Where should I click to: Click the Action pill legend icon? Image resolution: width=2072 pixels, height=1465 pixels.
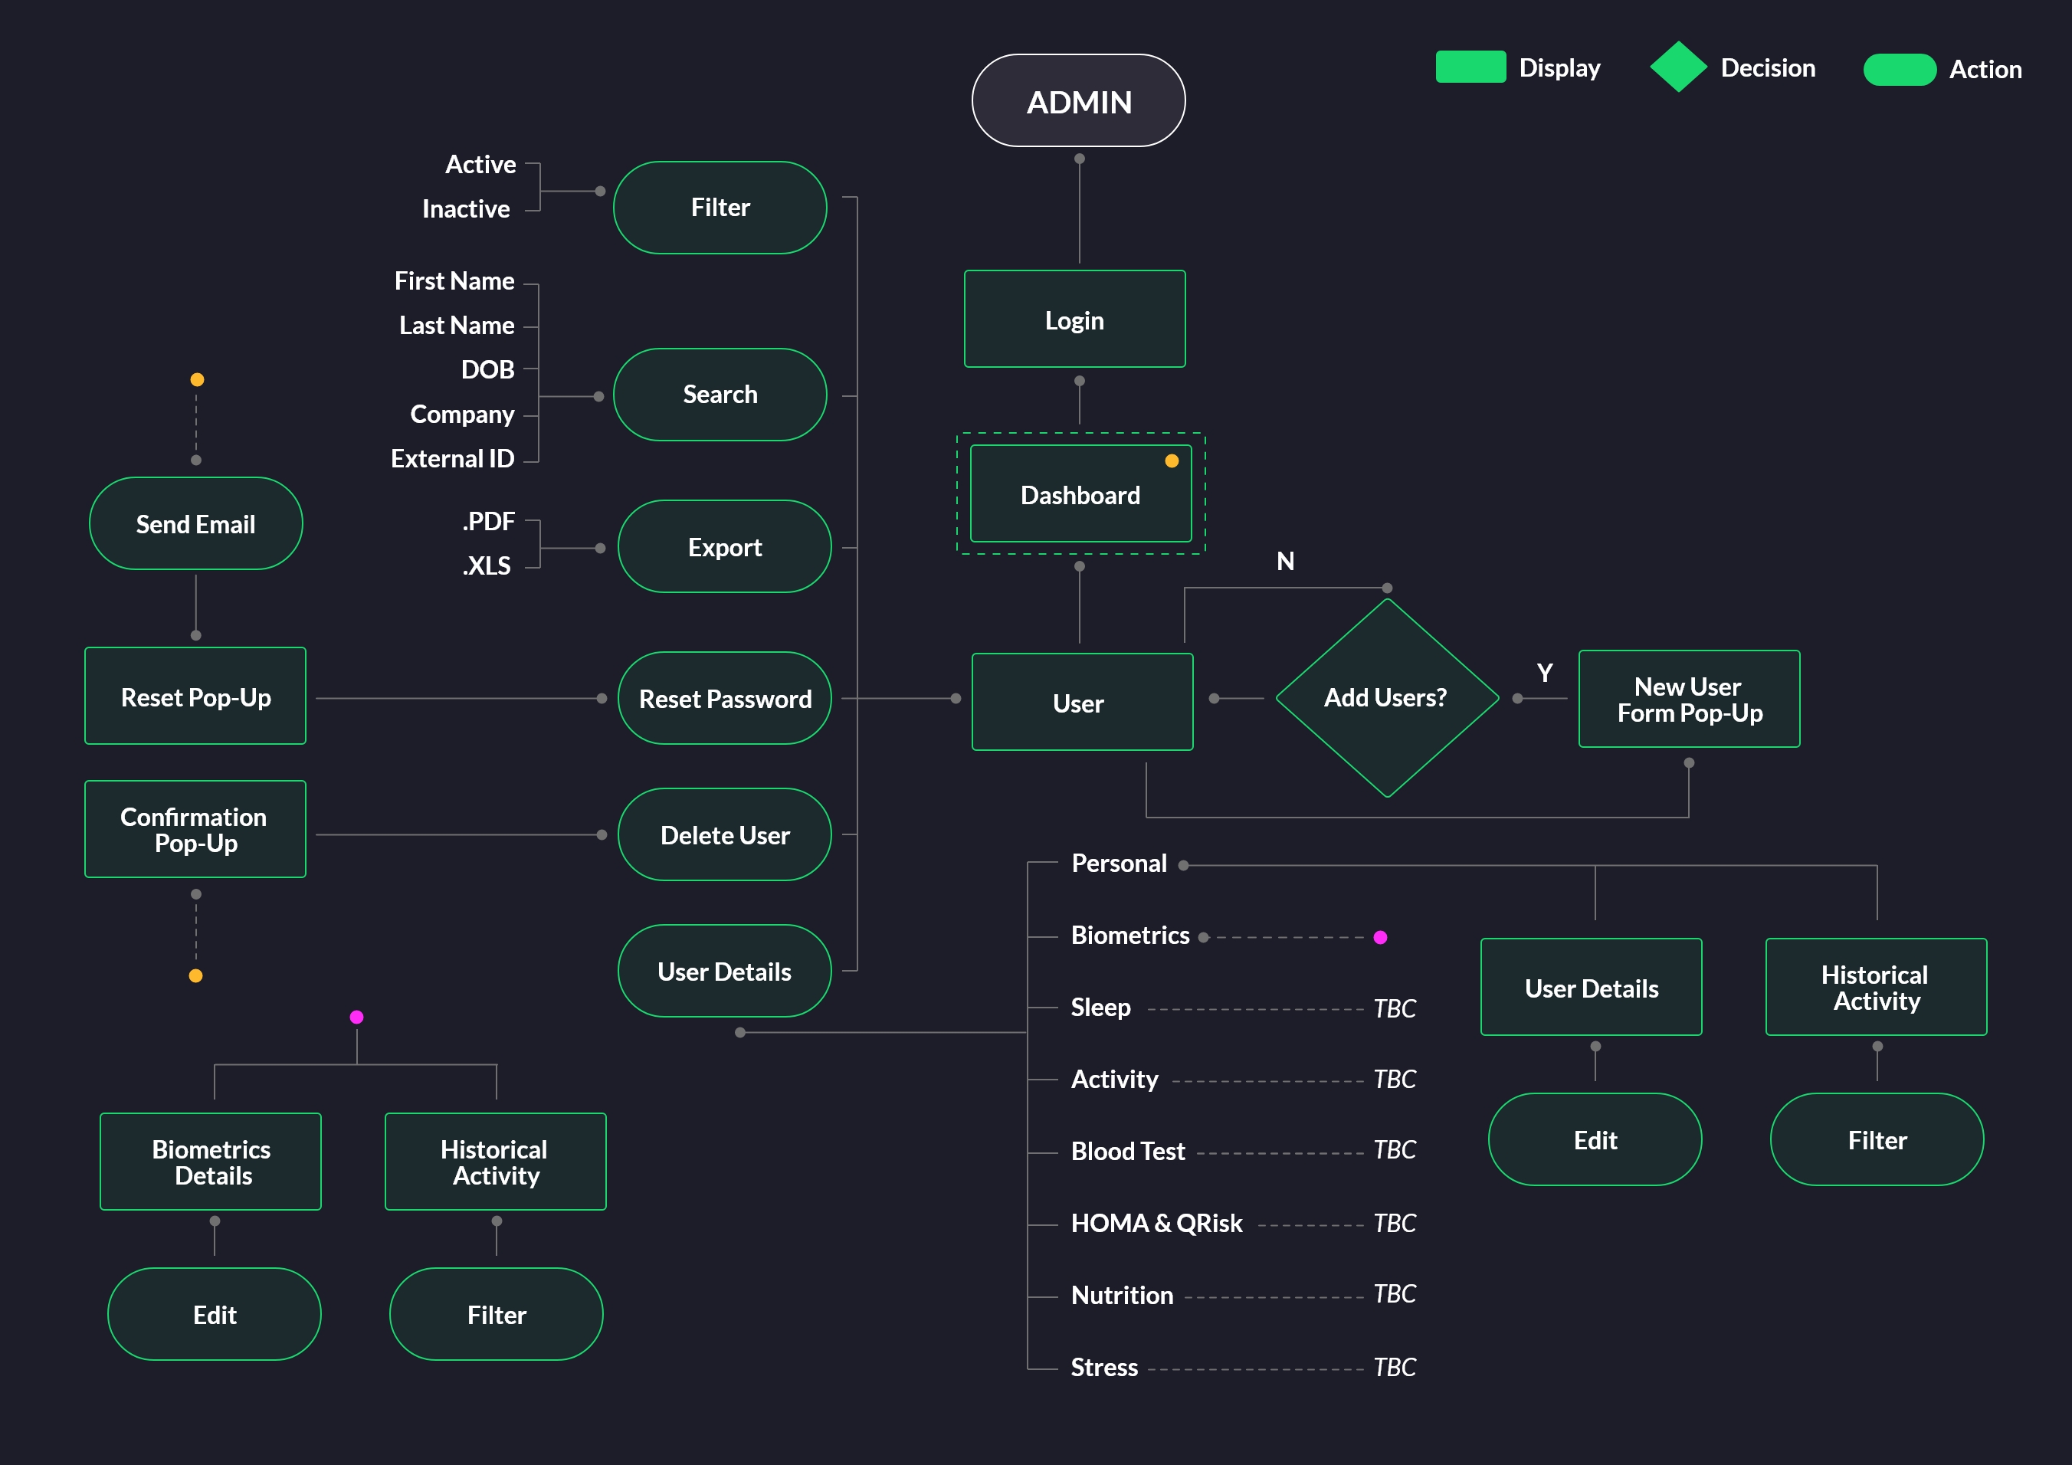point(1899,70)
